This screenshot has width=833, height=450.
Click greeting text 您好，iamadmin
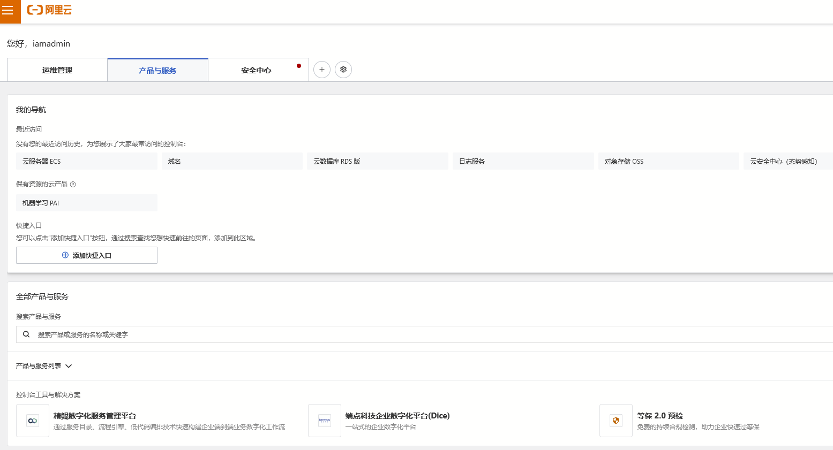click(39, 44)
